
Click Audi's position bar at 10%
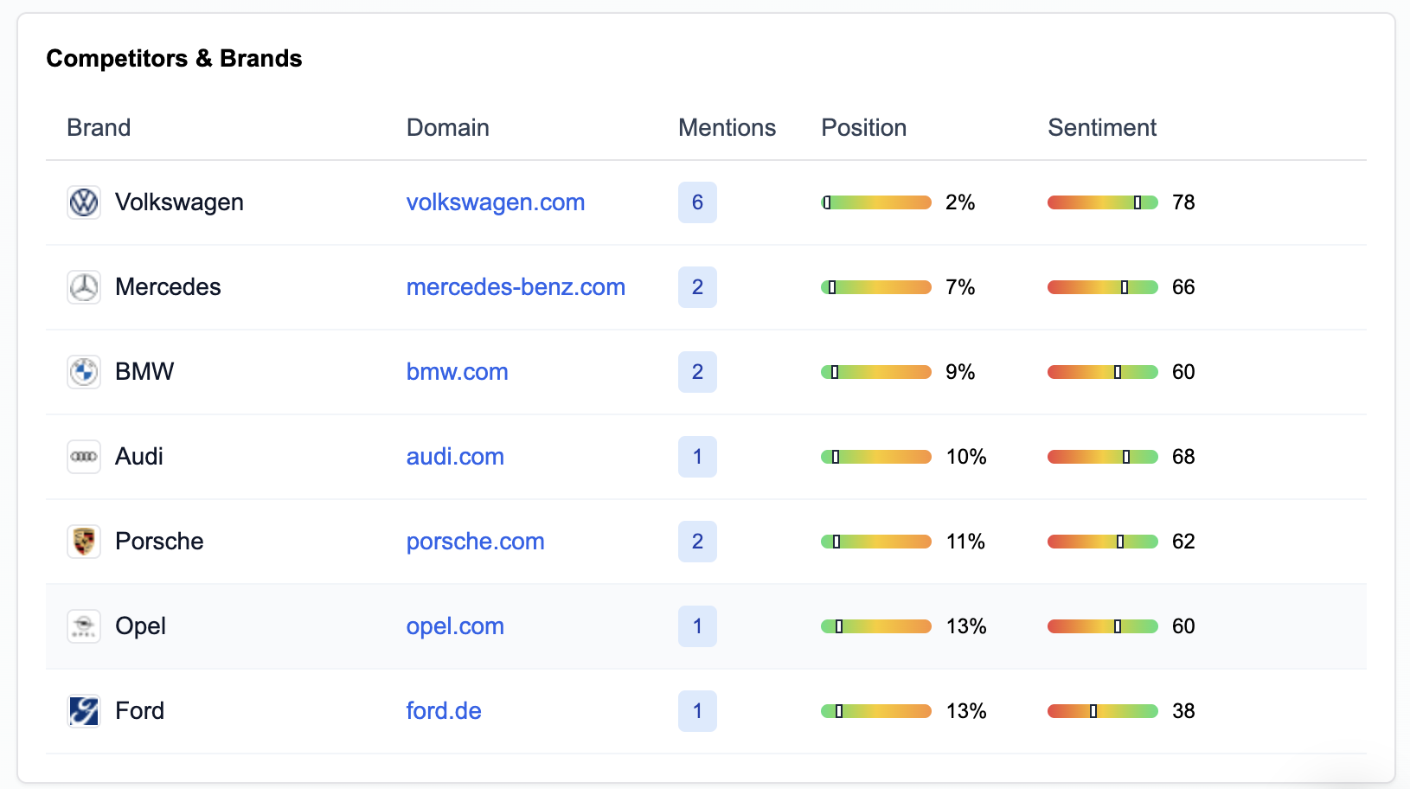coord(875,457)
